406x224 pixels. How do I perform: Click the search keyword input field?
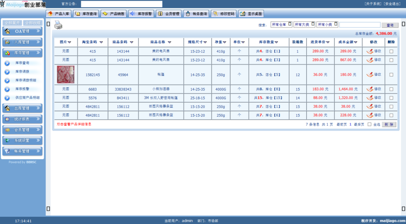click(360, 25)
